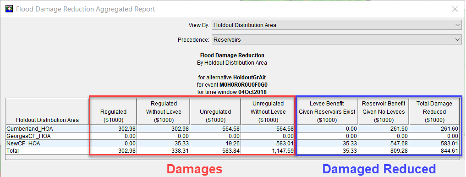Image resolution: width=466 pixels, height=177 pixels.
Task: Open the View By dropdown
Action: tap(337, 25)
